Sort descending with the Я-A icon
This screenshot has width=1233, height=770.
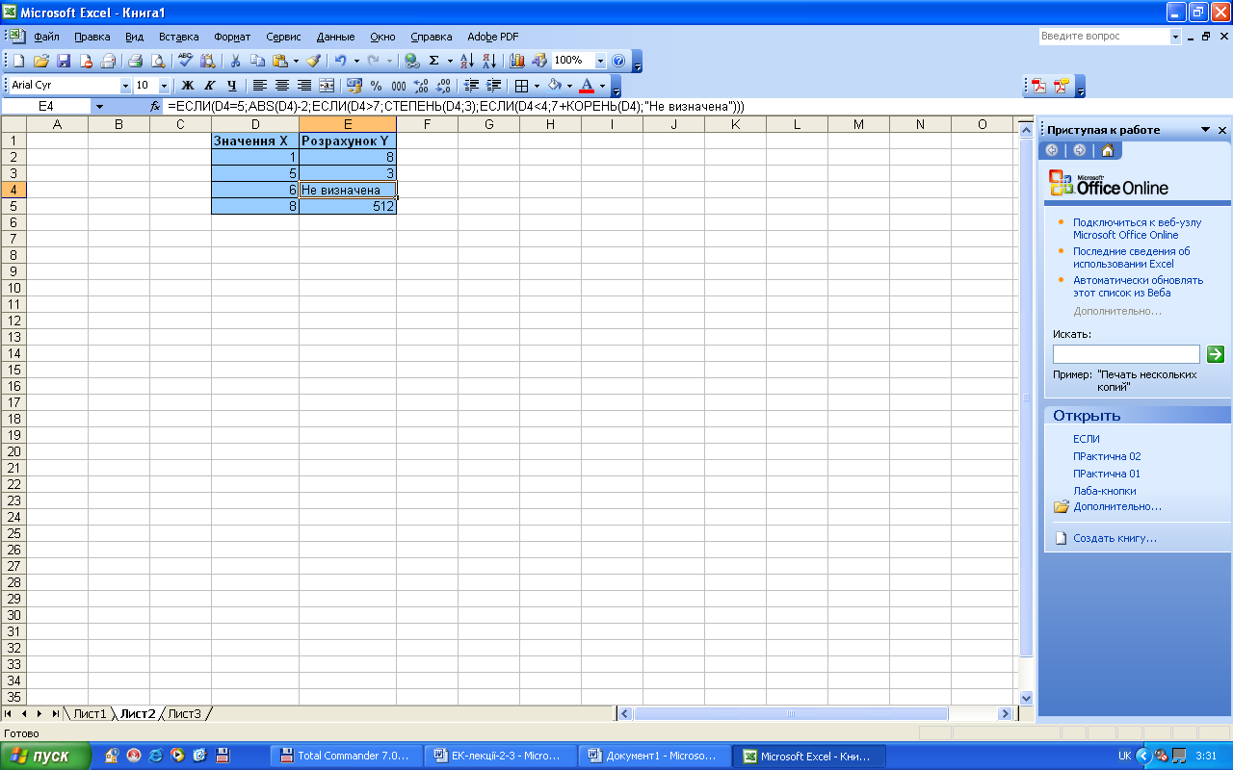(x=489, y=61)
